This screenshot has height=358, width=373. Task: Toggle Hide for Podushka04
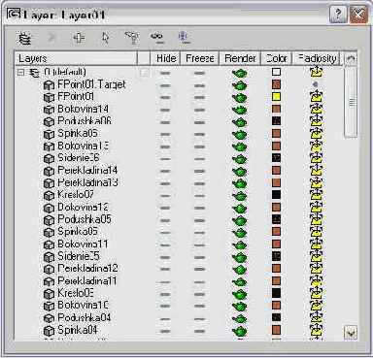165,319
